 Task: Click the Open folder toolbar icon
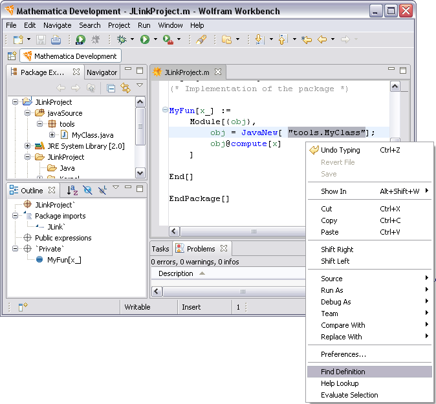227,39
